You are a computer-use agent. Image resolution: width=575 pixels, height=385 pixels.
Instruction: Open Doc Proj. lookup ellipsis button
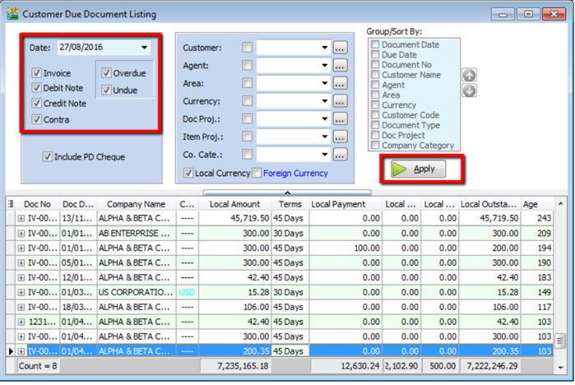point(341,119)
